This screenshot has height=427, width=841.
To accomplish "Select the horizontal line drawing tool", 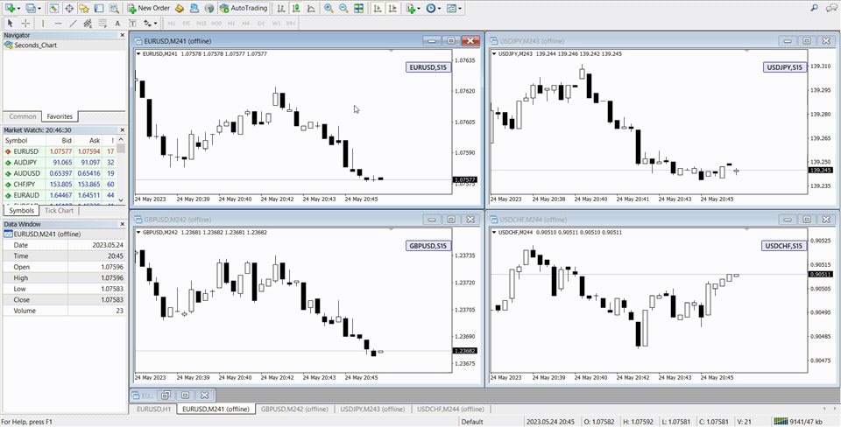I will [x=58, y=23].
